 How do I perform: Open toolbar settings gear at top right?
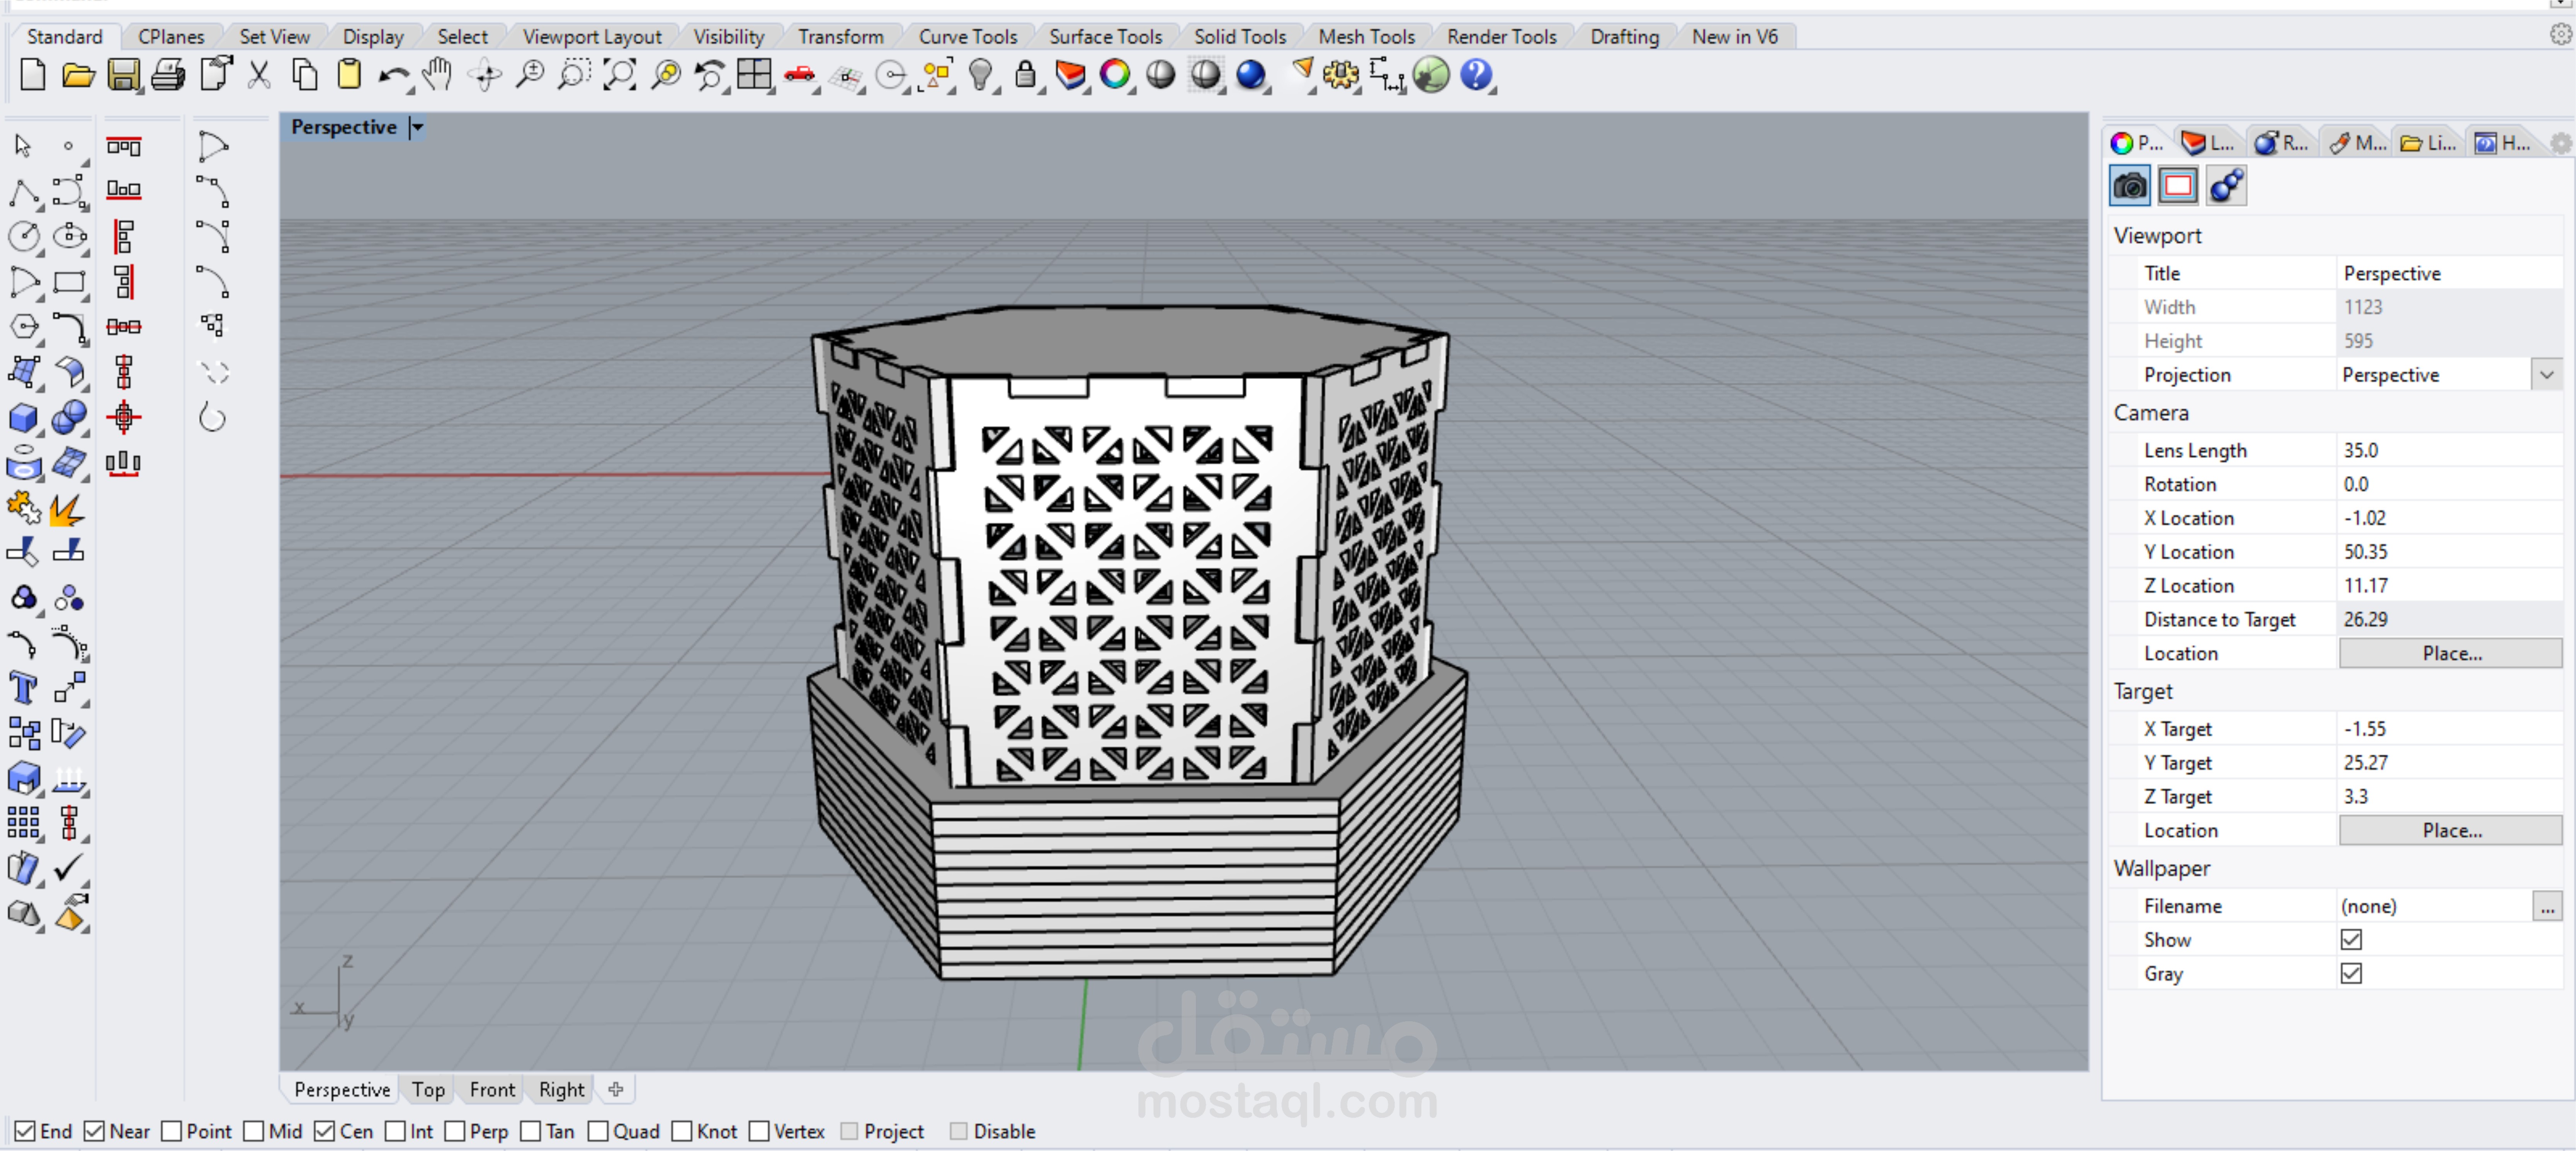pos(2560,35)
